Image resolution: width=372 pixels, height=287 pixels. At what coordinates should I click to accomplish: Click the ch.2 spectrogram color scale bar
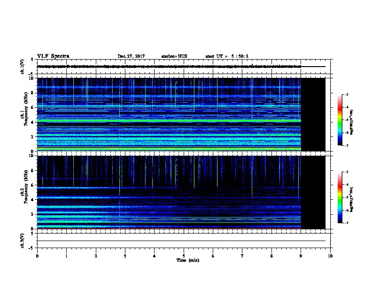point(340,197)
